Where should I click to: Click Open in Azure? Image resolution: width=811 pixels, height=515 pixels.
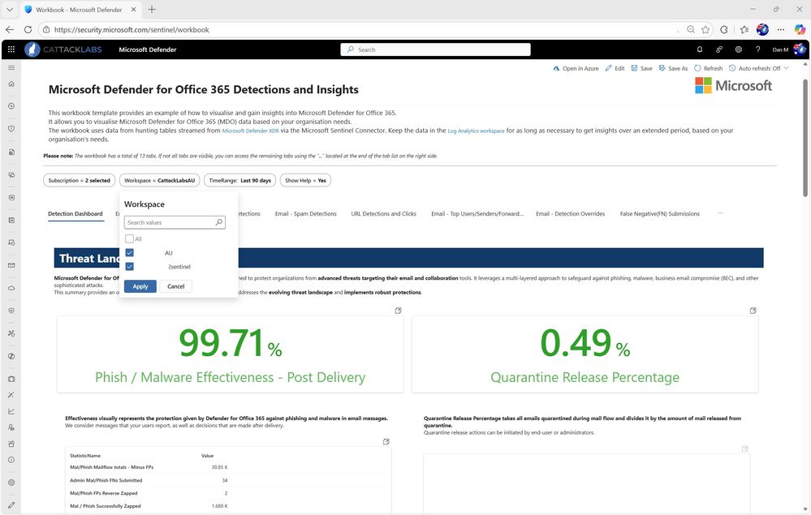pyautogui.click(x=576, y=68)
